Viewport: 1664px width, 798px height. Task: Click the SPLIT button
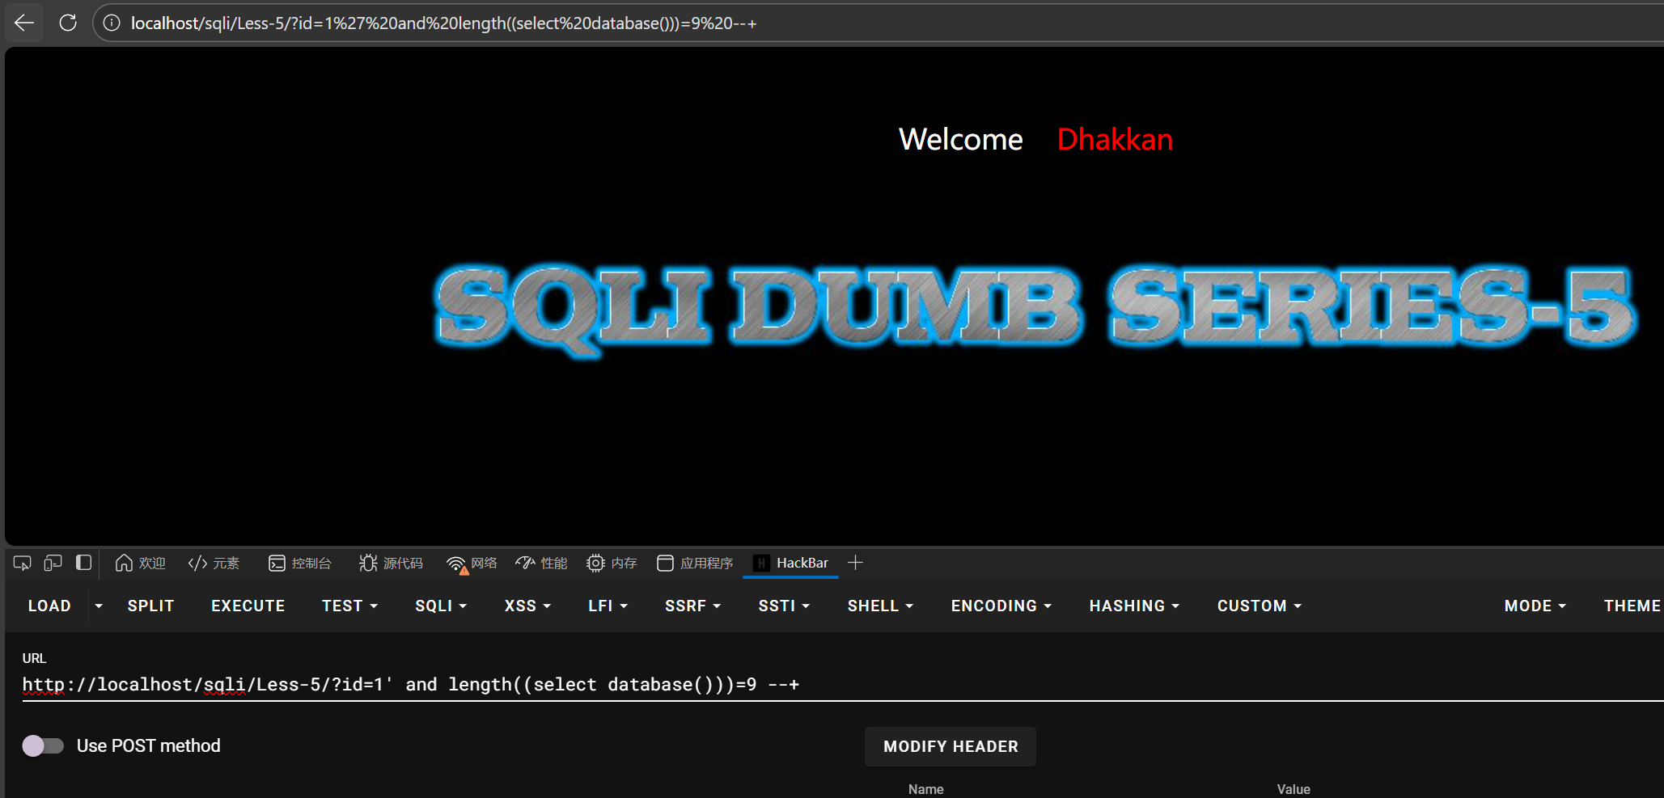click(x=150, y=606)
